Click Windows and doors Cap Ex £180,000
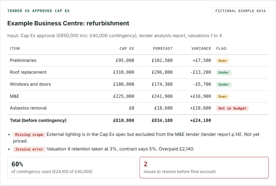 click(123, 84)
